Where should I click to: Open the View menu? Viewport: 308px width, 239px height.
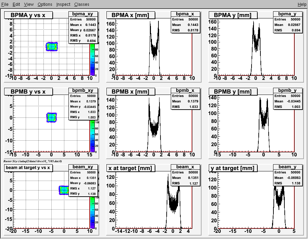click(x=29, y=4)
